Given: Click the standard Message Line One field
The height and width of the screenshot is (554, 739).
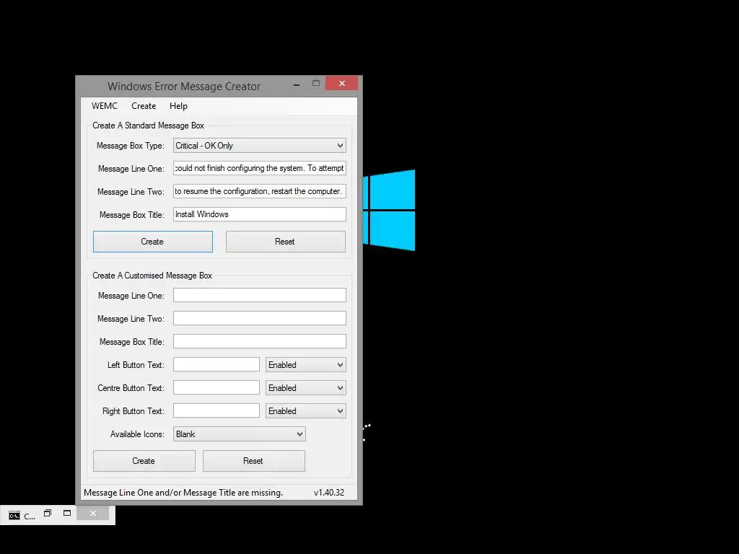Looking at the screenshot, I should [259, 168].
